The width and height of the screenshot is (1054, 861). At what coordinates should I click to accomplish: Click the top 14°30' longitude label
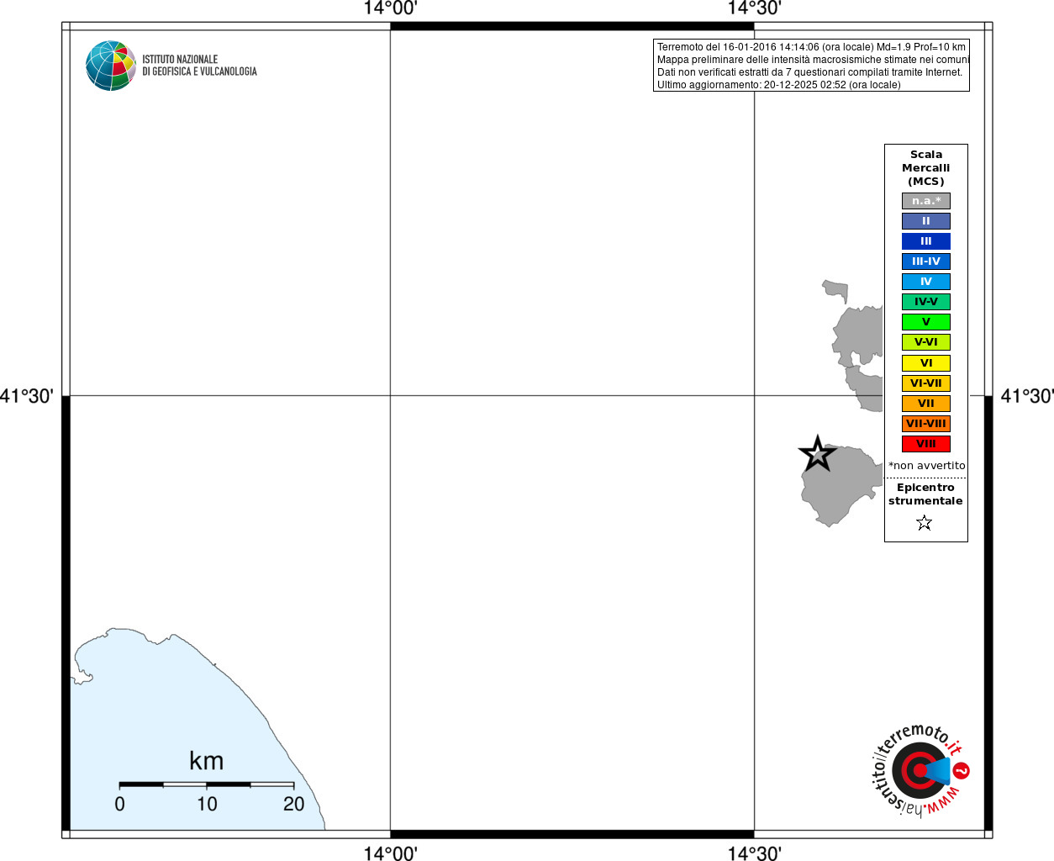tap(754, 8)
